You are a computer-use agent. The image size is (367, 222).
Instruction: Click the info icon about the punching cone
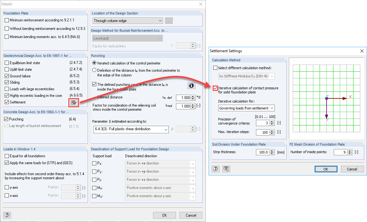click(191, 85)
